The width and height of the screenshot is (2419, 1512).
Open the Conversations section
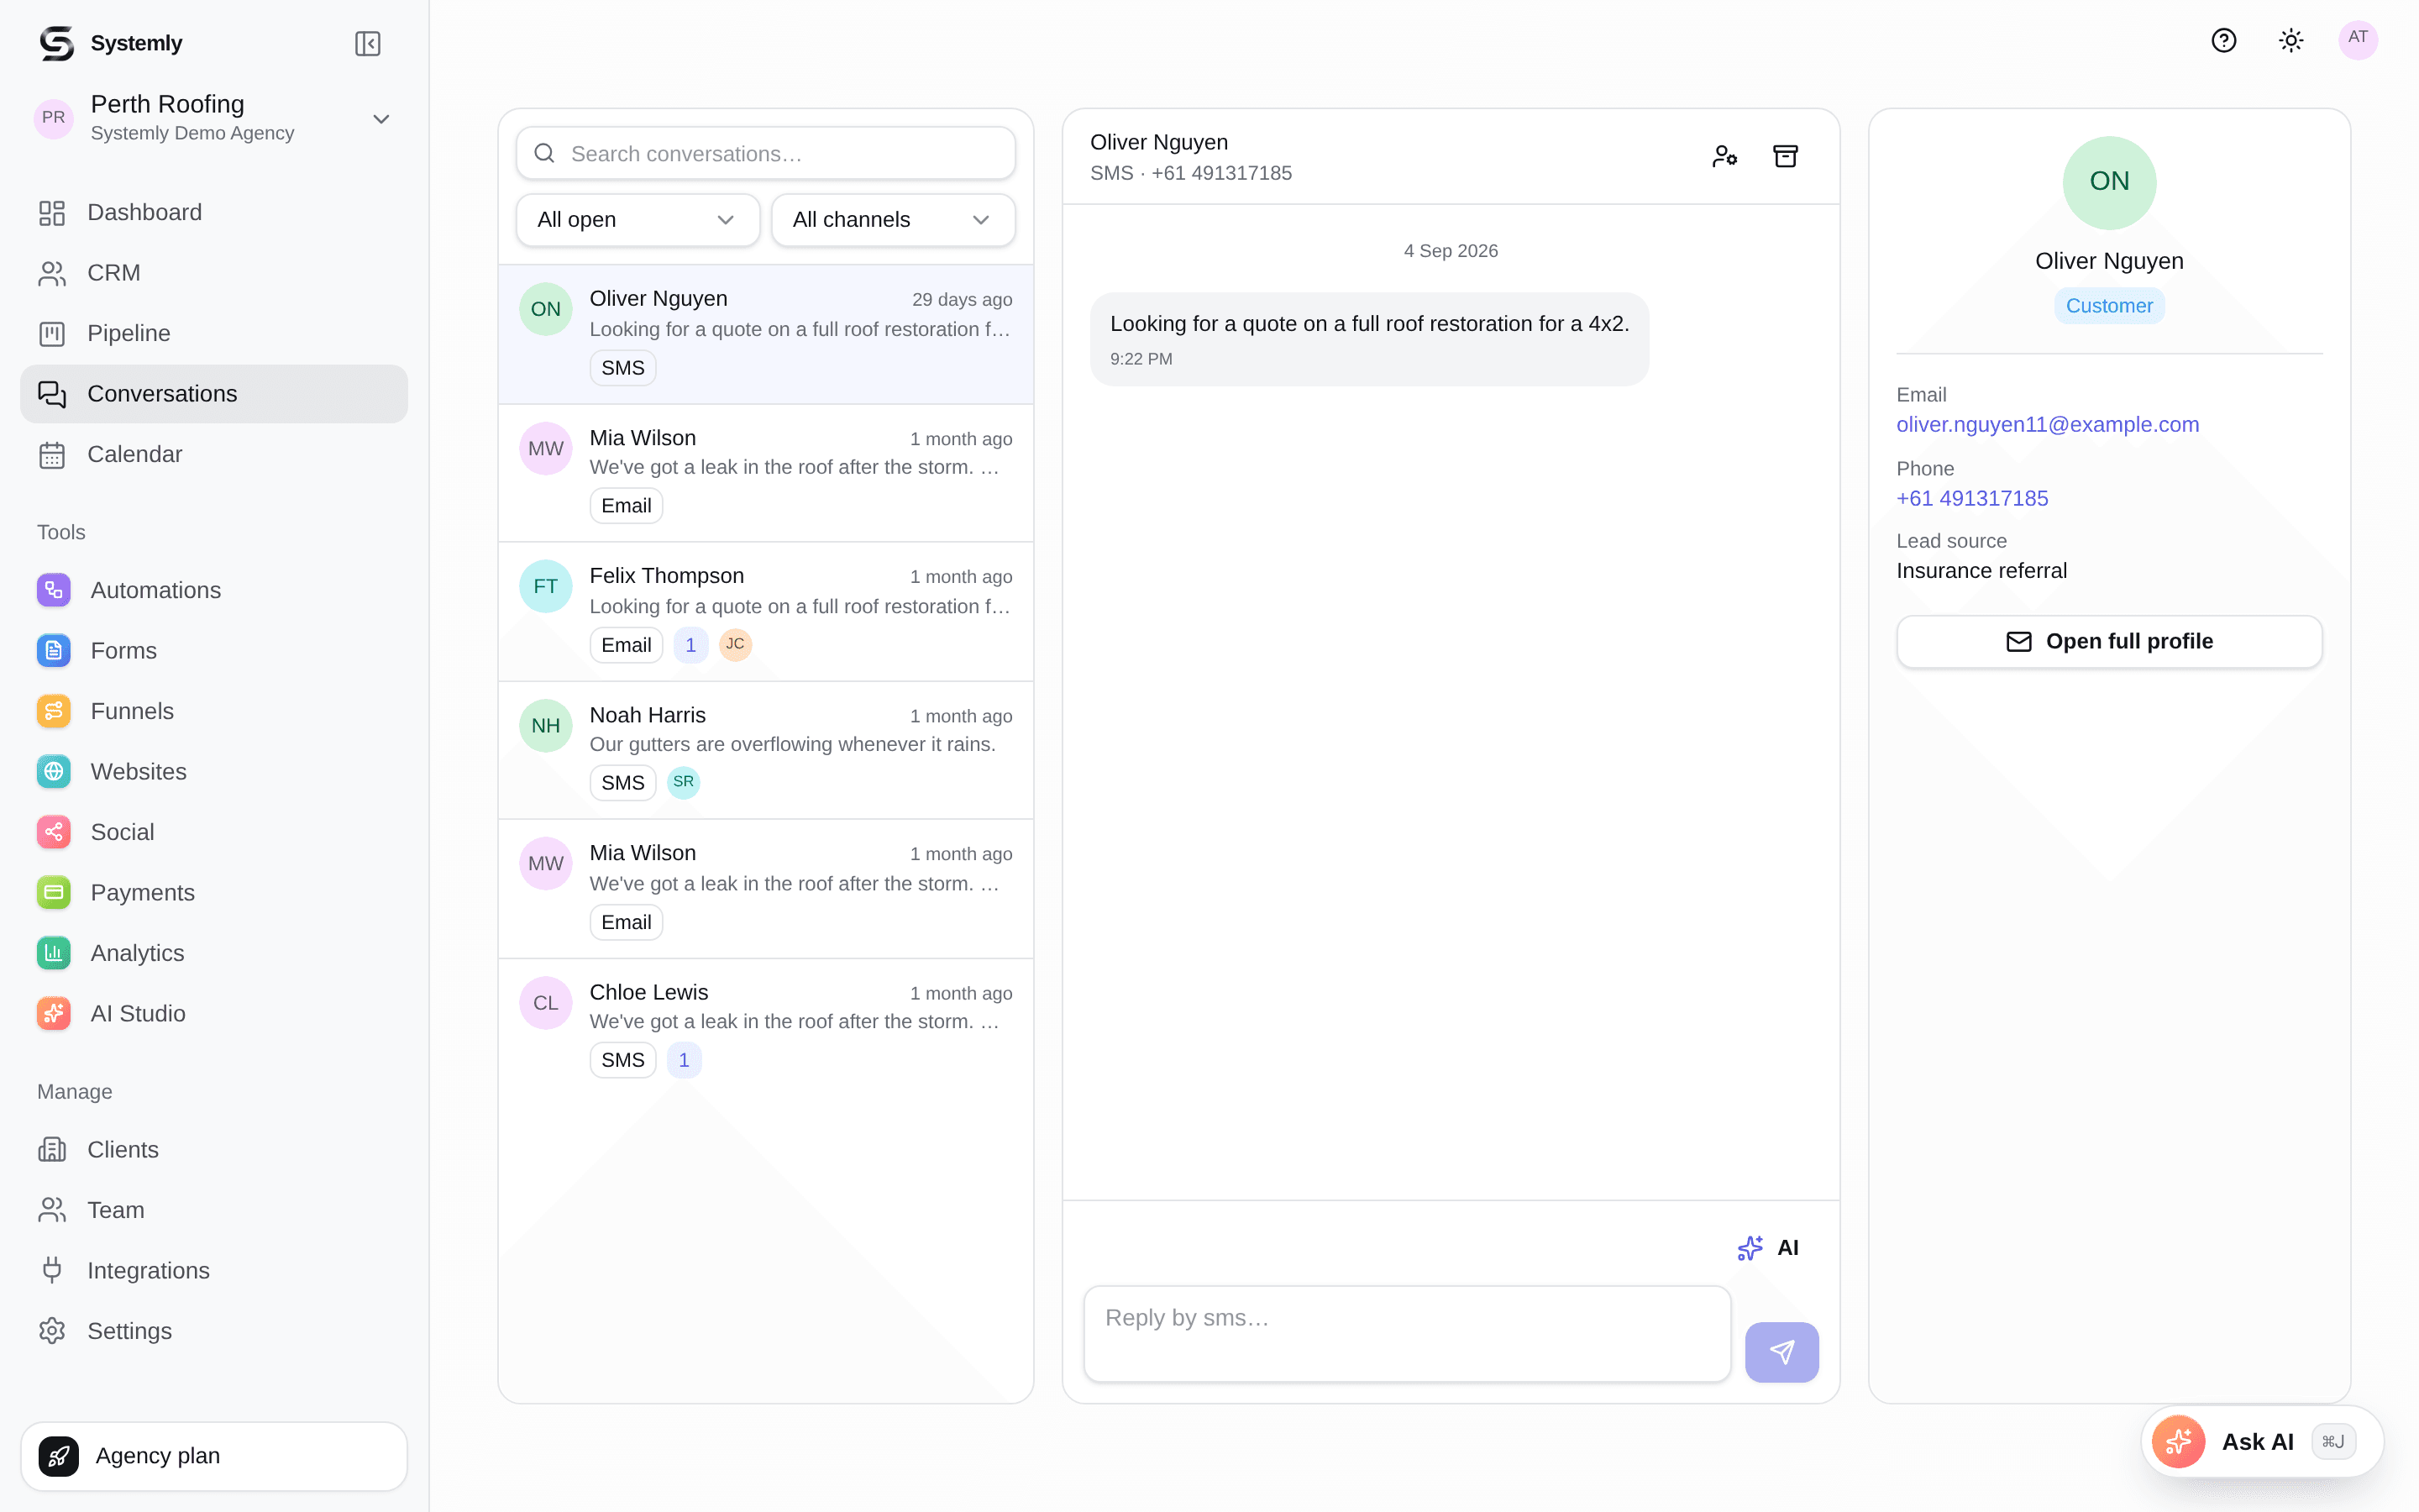click(x=214, y=394)
